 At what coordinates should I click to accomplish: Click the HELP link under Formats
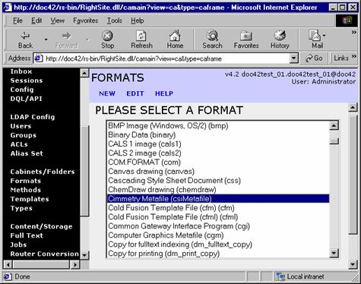coord(164,93)
